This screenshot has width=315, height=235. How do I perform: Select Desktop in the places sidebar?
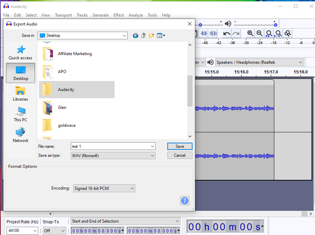coord(20,73)
